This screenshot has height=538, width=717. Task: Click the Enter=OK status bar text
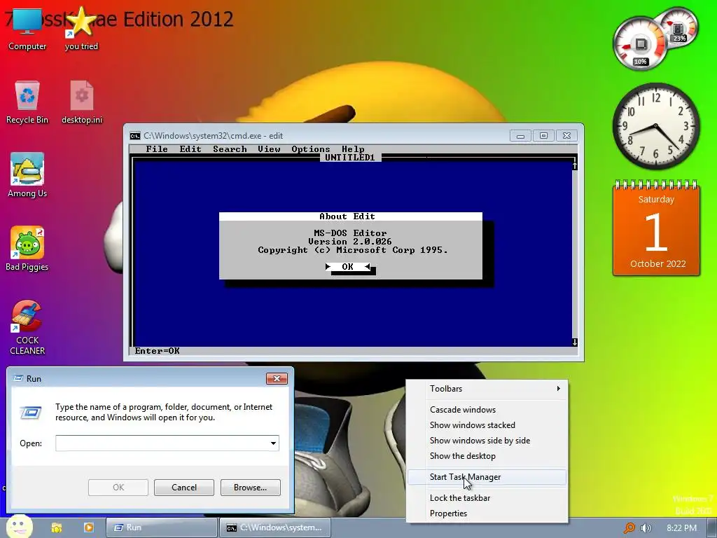(x=157, y=351)
